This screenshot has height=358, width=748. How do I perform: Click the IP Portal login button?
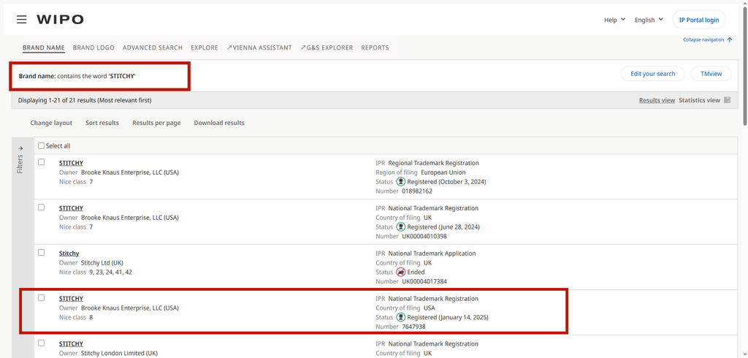(699, 20)
